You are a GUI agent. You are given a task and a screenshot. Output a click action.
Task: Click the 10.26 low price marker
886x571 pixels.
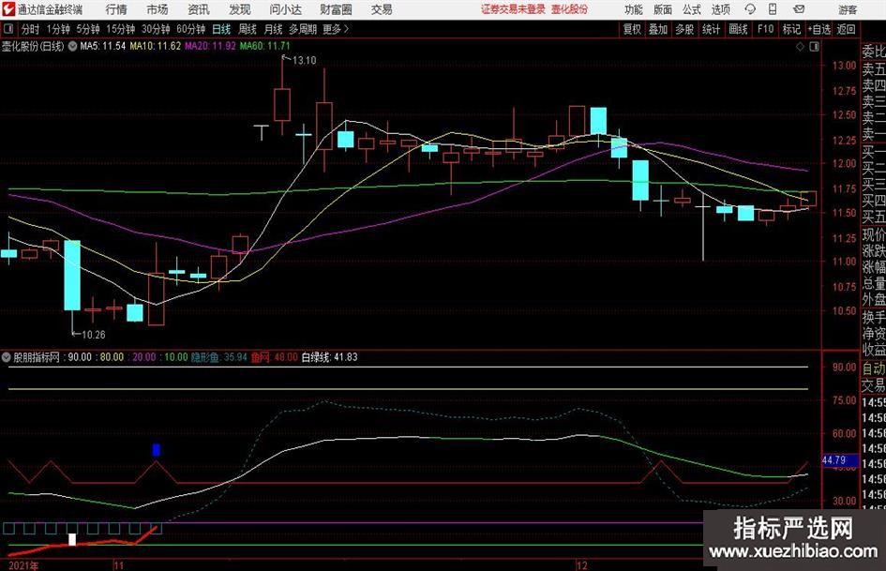pyautogui.click(x=93, y=335)
